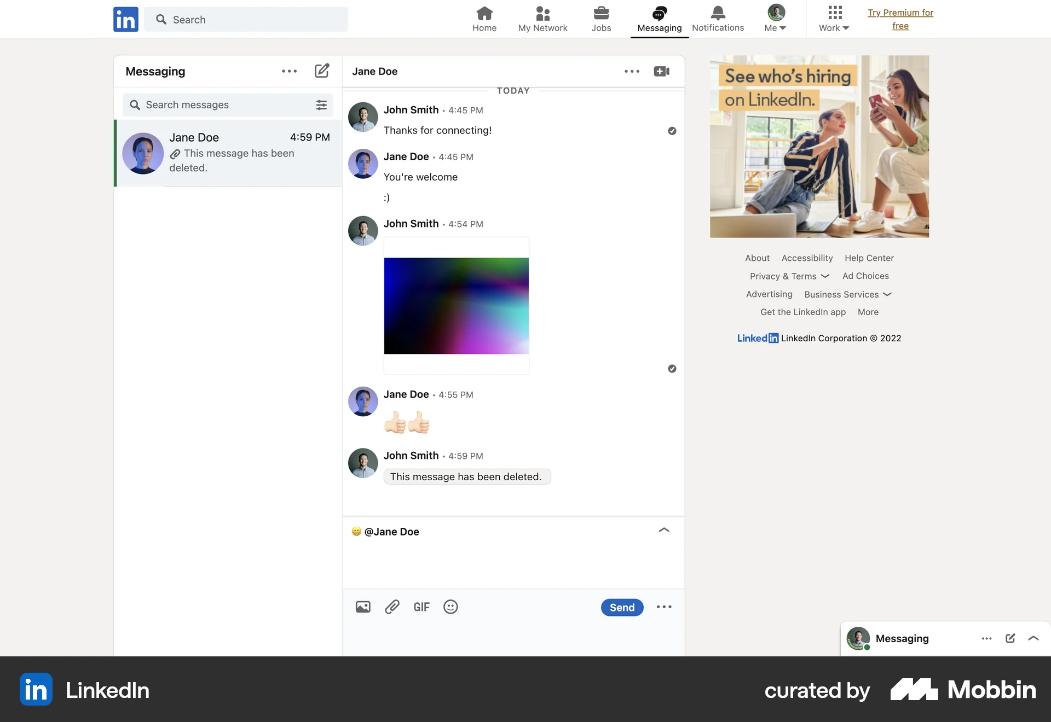Click the Send button
Image resolution: width=1051 pixels, height=722 pixels.
[622, 607]
